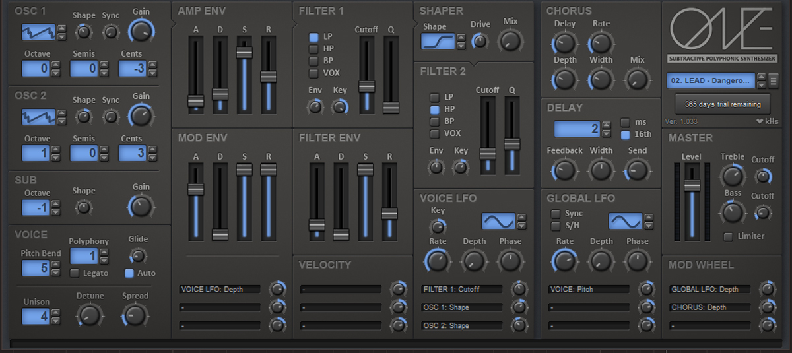Click the Master Treble knob
Screen dimensions: 792x353
731,176
